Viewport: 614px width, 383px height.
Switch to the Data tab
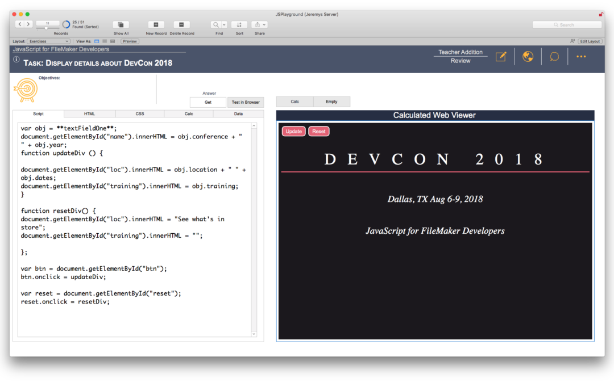coord(238,113)
